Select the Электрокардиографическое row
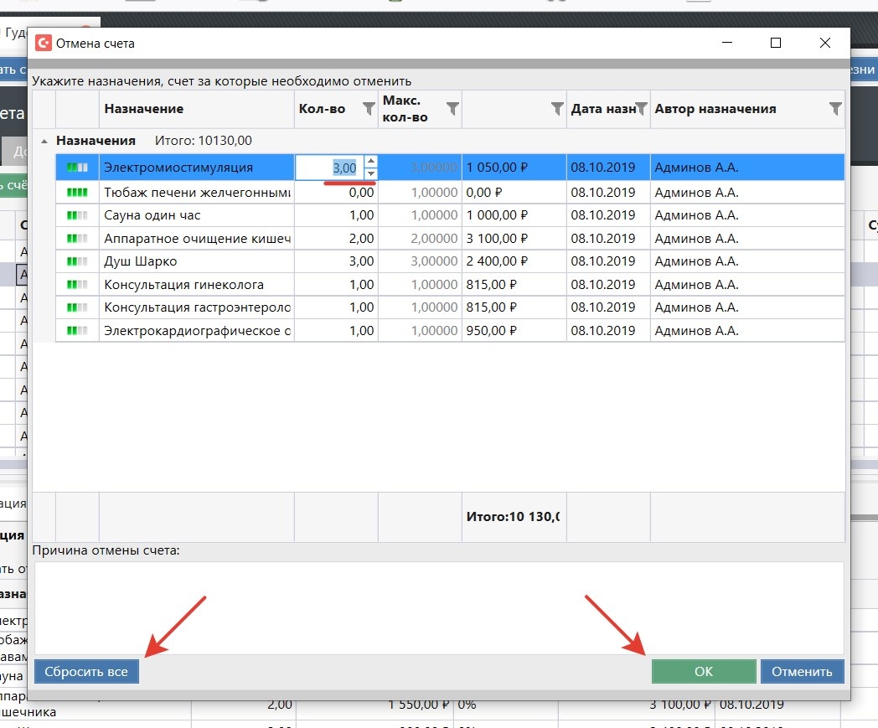 tap(197, 331)
